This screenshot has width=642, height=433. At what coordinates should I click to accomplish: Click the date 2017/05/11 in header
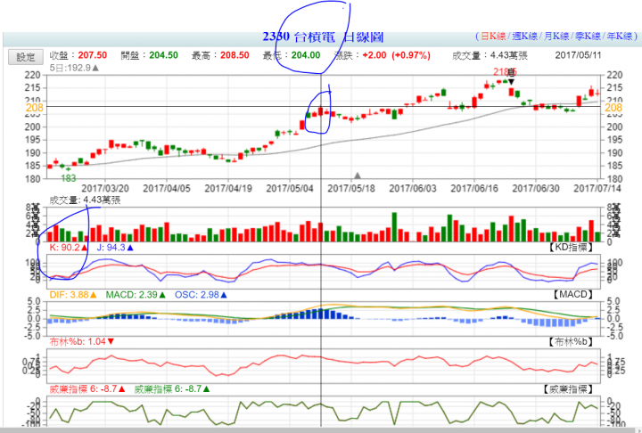click(578, 55)
